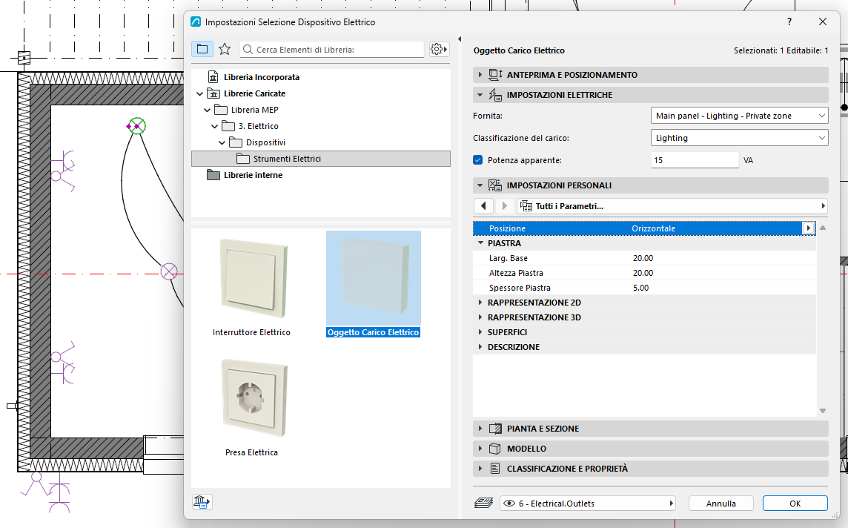Screen dimensions: 848x528
Task: Open Classificazione del carico dropdown
Action: click(739, 138)
